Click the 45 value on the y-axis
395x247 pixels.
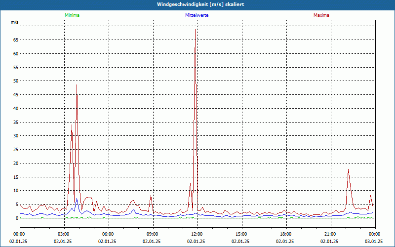coord(16,95)
